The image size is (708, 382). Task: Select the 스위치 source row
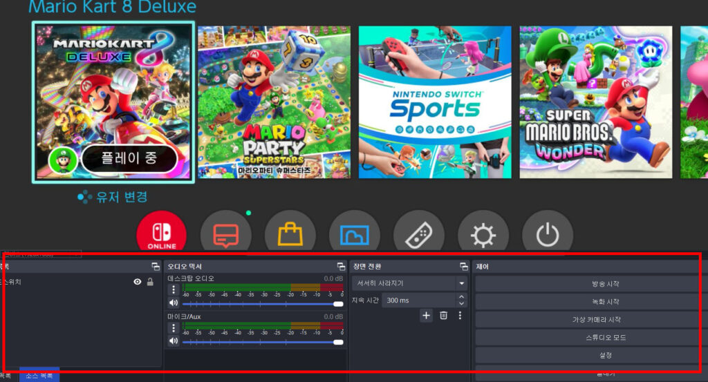click(80, 282)
